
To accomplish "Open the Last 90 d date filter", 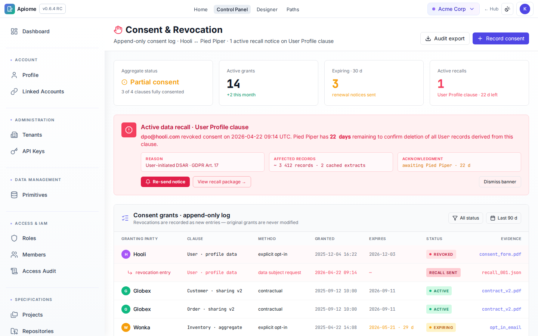I will pos(504,218).
